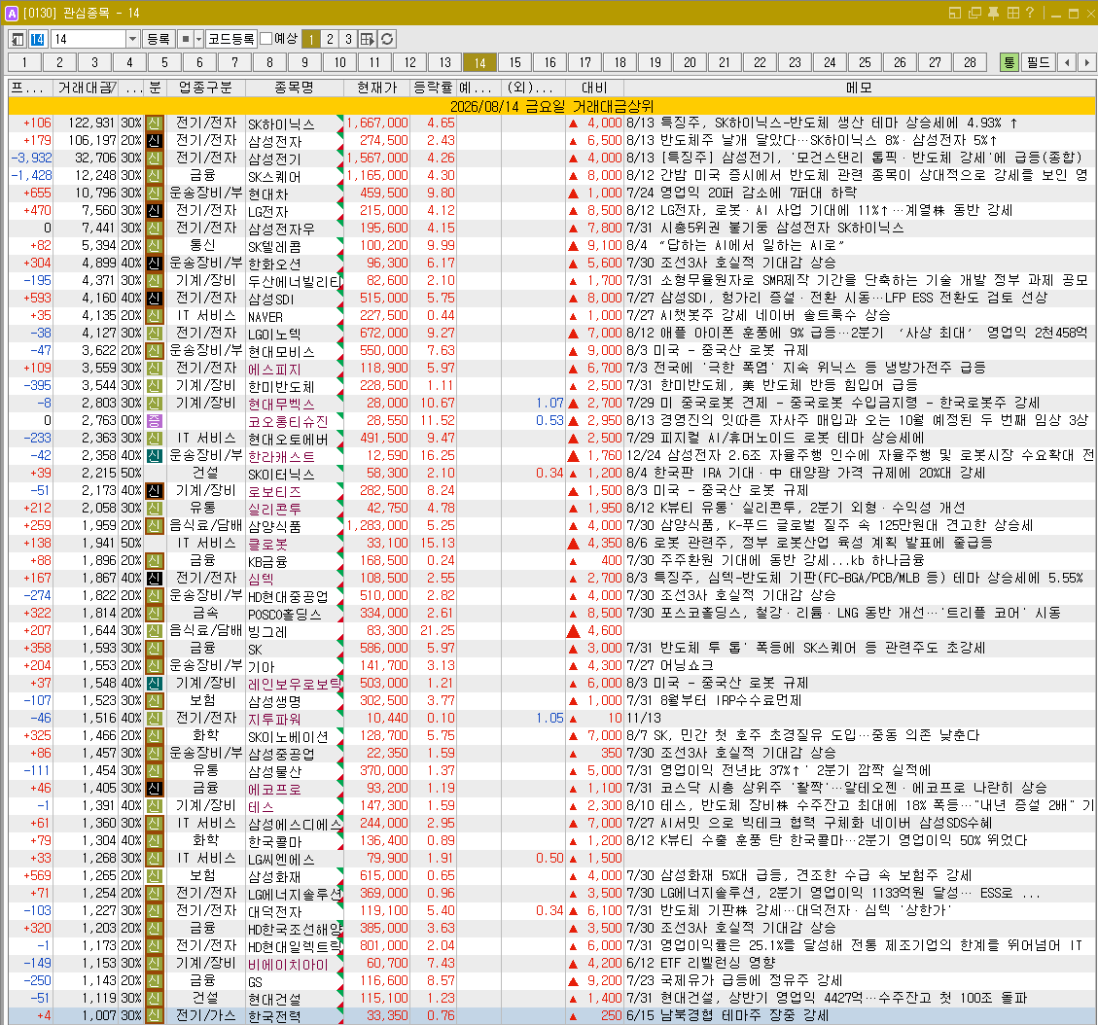Select stock name SK하이닉스
1098x1025 pixels.
(x=281, y=124)
